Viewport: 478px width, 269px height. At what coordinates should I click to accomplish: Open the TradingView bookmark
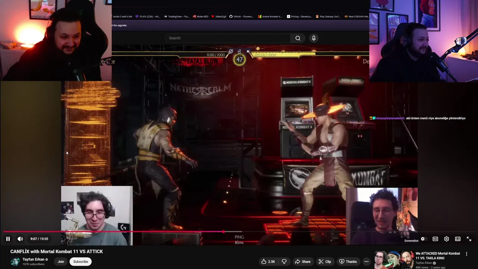pyautogui.click(x=177, y=16)
